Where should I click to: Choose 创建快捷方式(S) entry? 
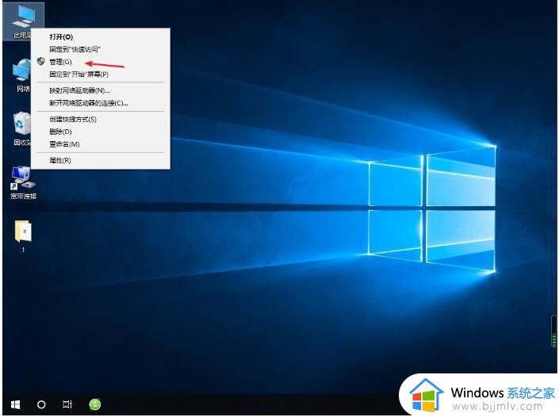[100, 119]
